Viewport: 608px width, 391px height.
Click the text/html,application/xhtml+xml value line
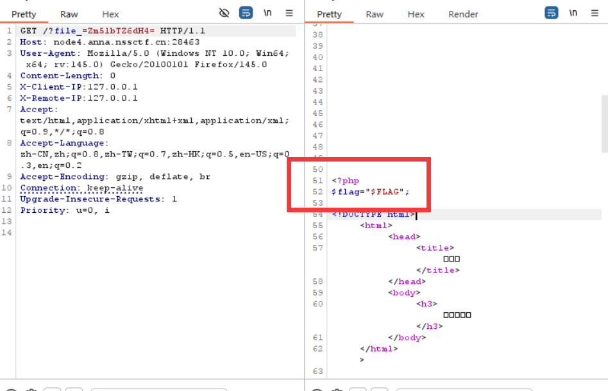pos(155,121)
